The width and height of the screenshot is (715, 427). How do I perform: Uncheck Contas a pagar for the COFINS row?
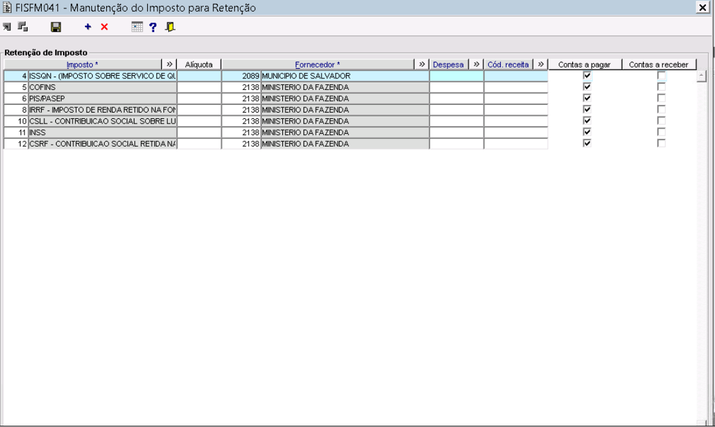click(x=587, y=87)
